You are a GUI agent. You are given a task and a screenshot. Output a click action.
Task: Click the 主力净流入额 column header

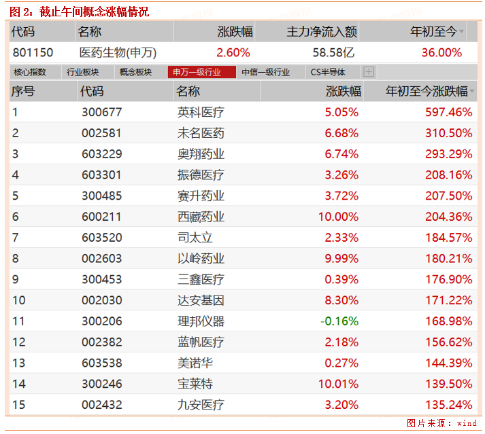(322, 32)
